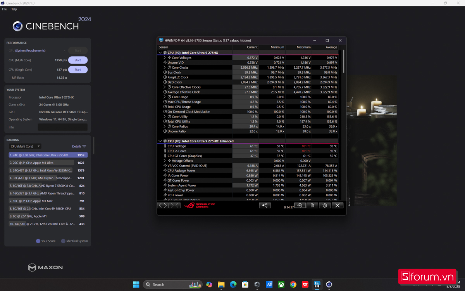Open Armoury Crate taskbar icon

tap(257, 284)
